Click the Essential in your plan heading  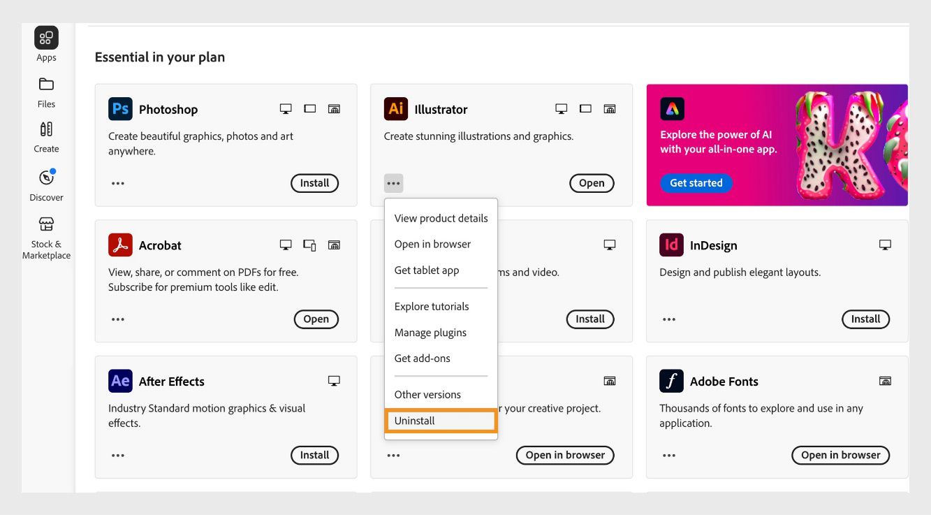(x=160, y=57)
